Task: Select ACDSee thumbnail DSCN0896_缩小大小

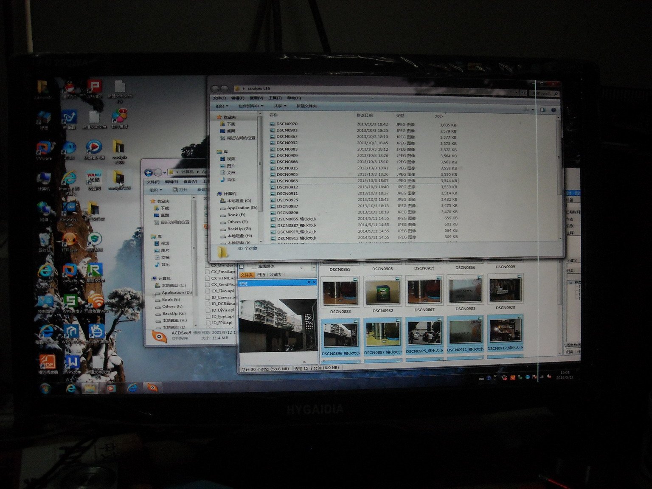Action: pos(340,338)
